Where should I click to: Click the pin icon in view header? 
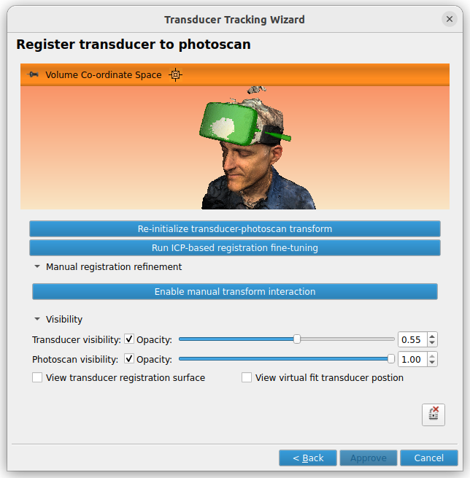click(33, 74)
